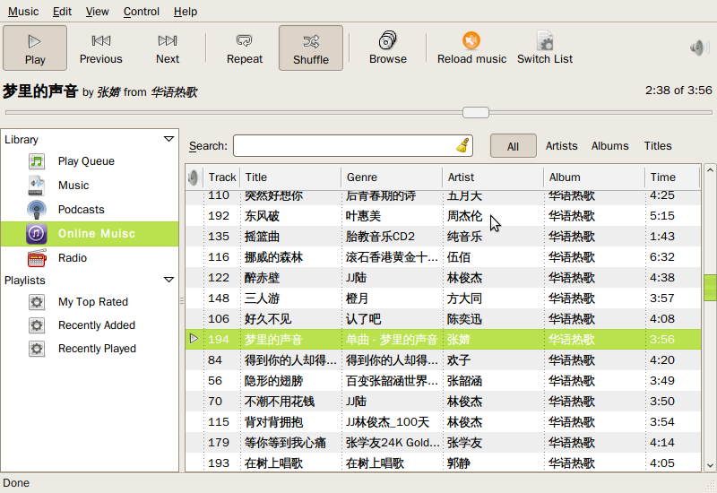Click the sidebar pane divider handle
Viewport: 717px width, 493px height.
(182, 300)
